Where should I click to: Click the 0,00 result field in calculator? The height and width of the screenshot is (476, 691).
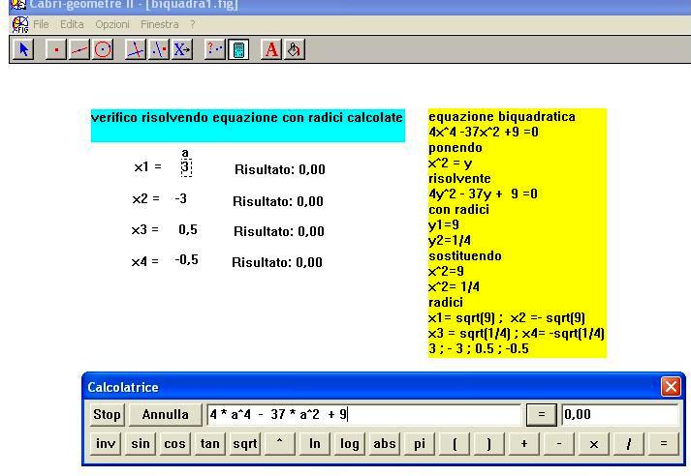620,415
